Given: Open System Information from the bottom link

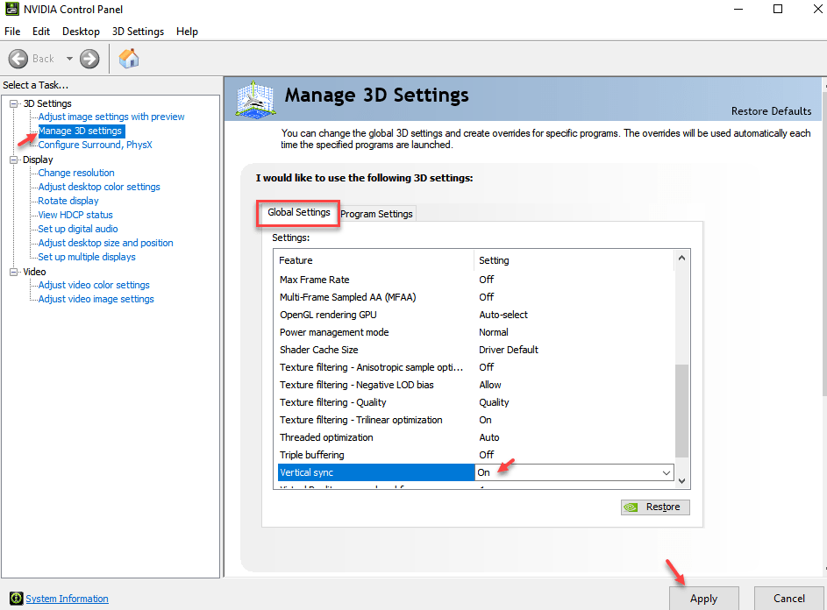Looking at the screenshot, I should coord(67,599).
